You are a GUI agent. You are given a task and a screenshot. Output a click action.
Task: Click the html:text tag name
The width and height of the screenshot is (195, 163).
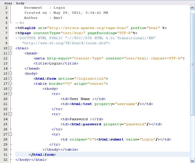(x=82, y=104)
